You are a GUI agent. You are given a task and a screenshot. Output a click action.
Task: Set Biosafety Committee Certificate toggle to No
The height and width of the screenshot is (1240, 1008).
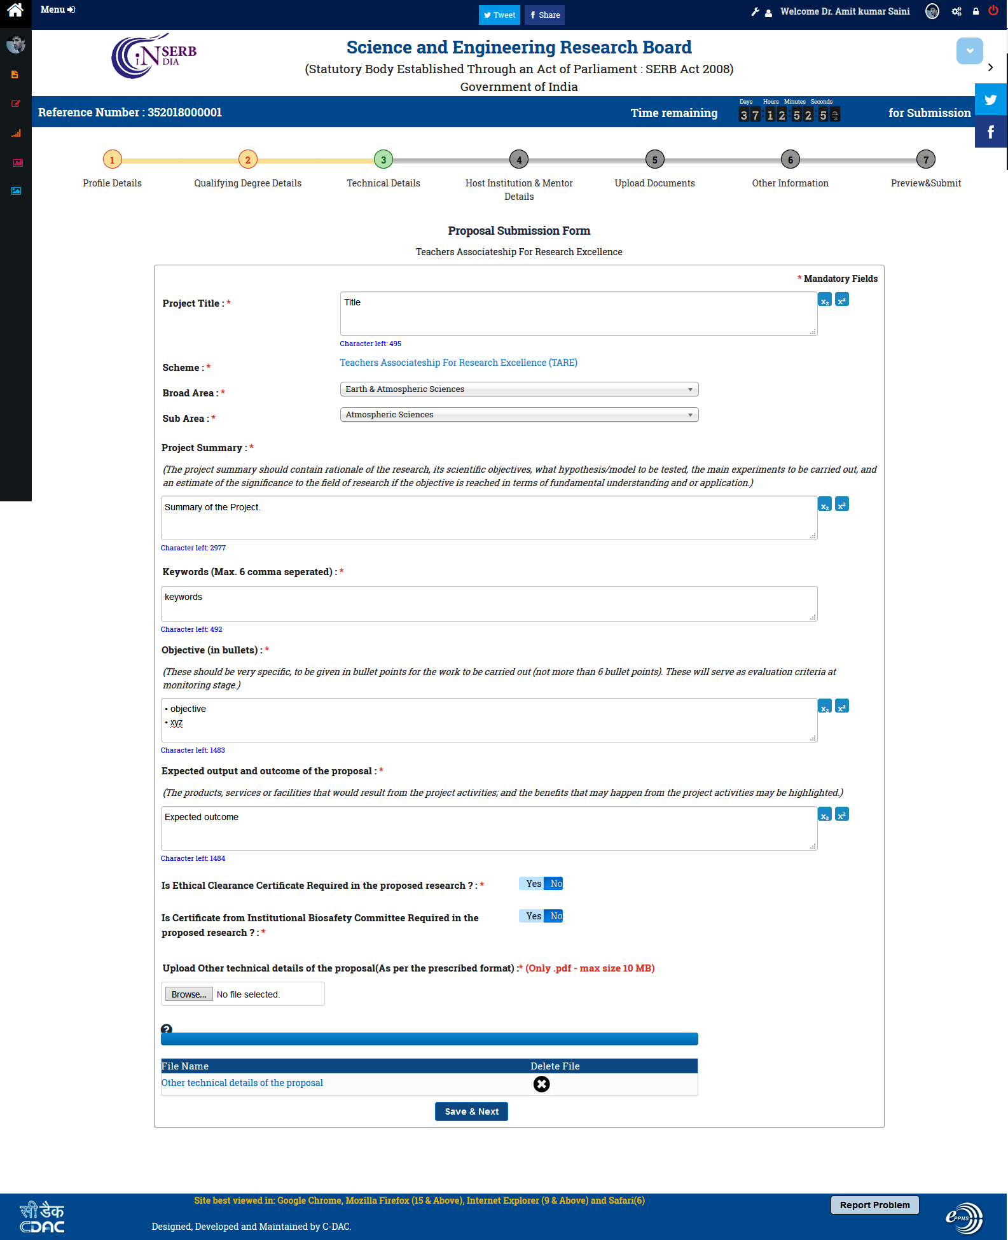556,916
